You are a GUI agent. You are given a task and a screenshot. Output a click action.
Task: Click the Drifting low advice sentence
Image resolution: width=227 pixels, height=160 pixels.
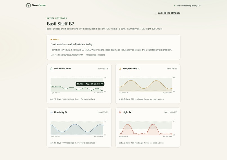coord(111,50)
